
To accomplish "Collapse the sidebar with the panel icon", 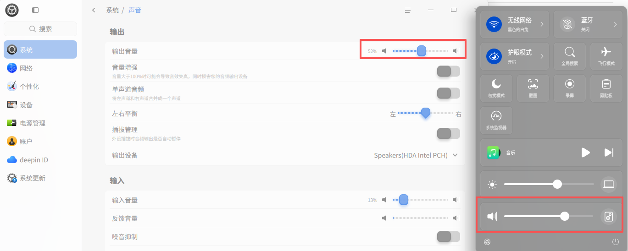I will tap(35, 10).
